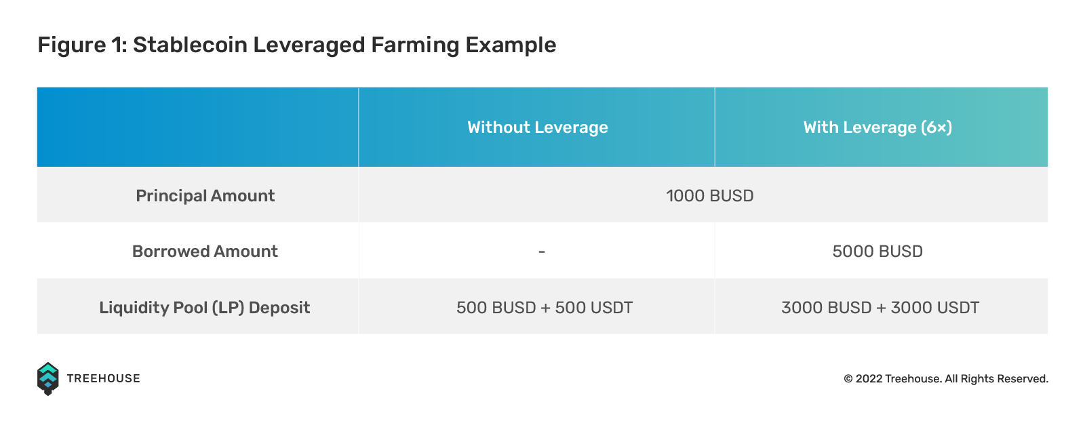
Task: Click the copyright symbol before 2022
Action: (848, 379)
